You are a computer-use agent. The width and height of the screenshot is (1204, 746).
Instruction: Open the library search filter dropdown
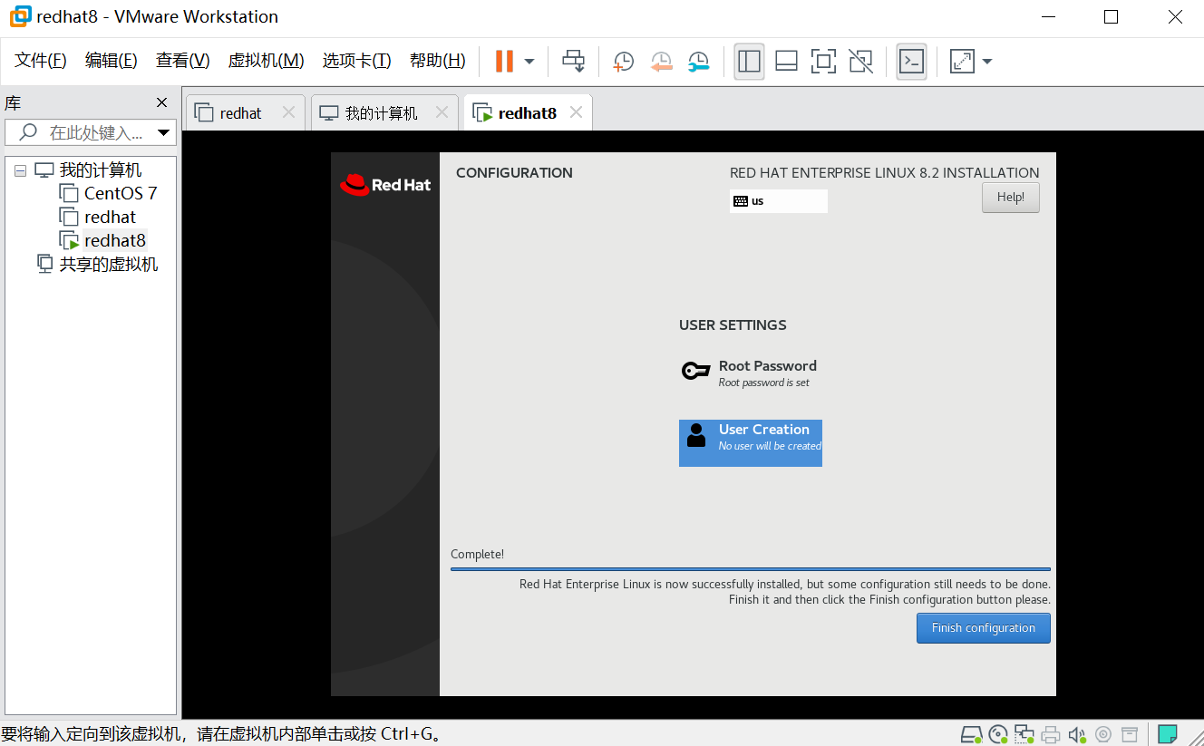coord(163,132)
